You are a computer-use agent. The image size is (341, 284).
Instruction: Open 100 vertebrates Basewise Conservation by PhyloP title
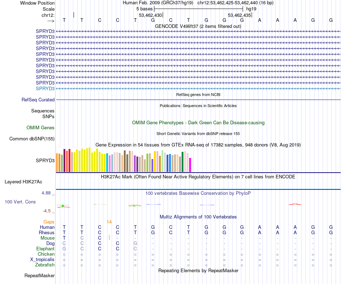(x=198, y=193)
